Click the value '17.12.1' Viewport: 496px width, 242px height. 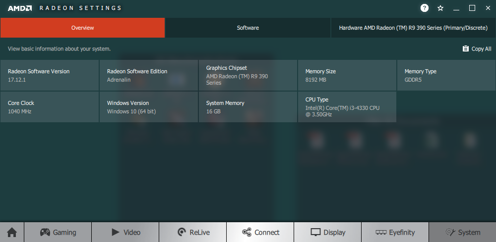click(17, 80)
